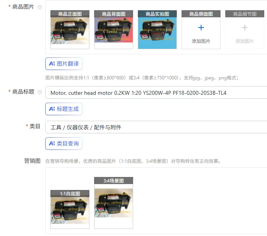Click the 商品图片 field label

point(23,7)
